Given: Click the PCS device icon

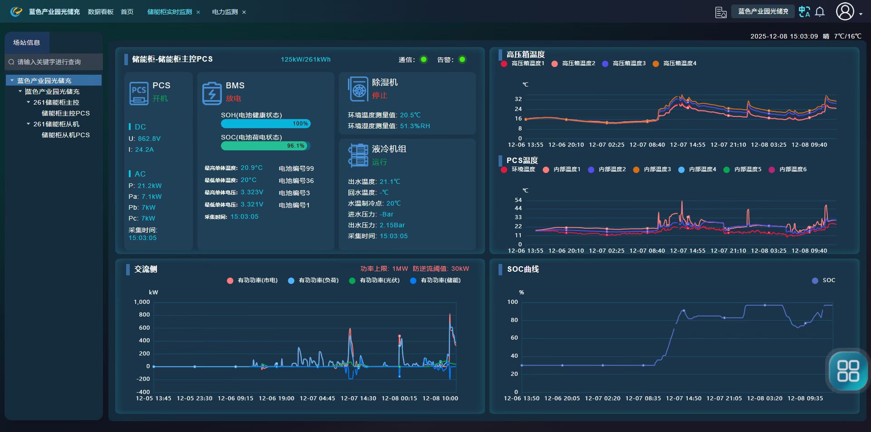Looking at the screenshot, I should click(x=138, y=93).
